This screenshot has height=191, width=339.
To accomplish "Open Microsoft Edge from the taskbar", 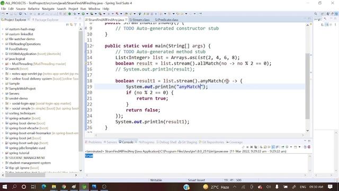I will click(x=43, y=187).
